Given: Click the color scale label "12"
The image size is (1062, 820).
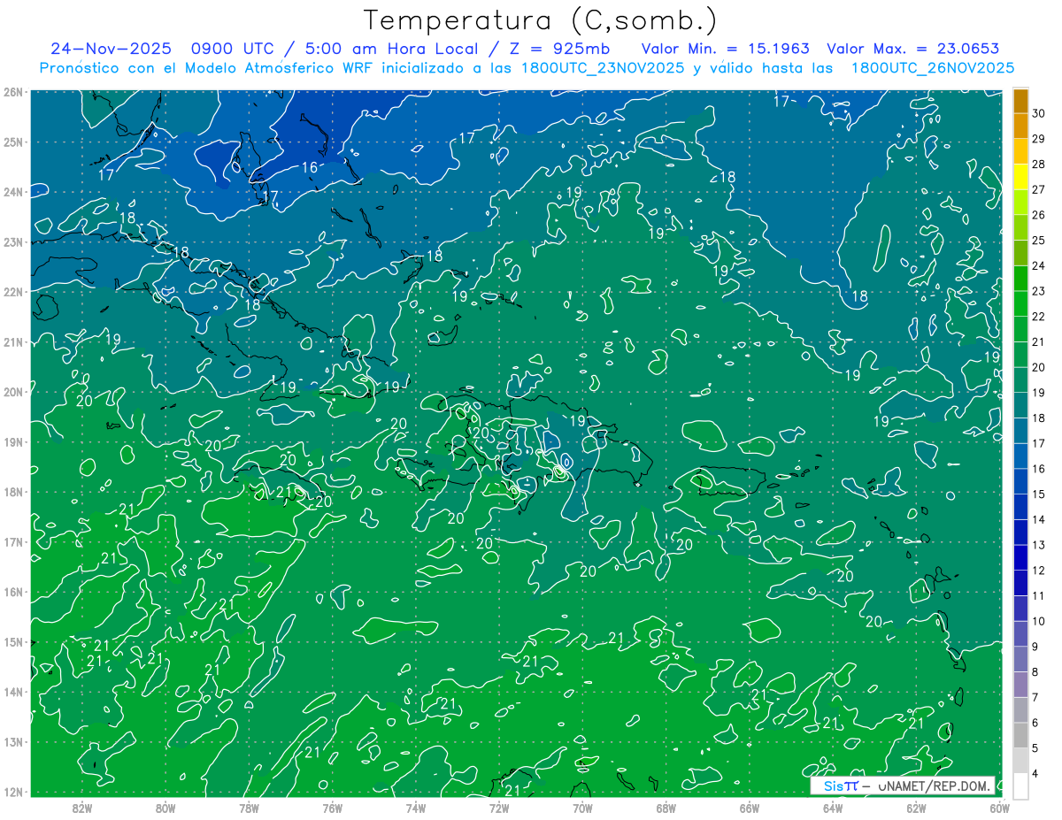Looking at the screenshot, I should point(1038,571).
